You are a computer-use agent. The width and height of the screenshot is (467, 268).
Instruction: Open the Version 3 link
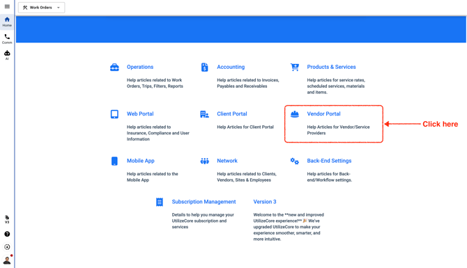point(265,202)
